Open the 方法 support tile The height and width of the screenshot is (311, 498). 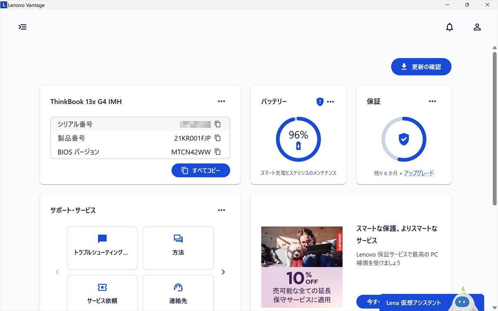(178, 248)
